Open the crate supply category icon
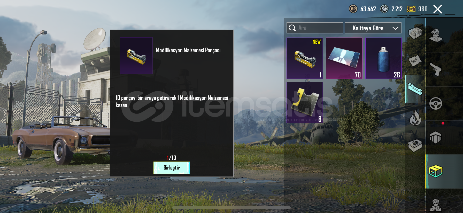463x213 pixels. tap(415, 33)
